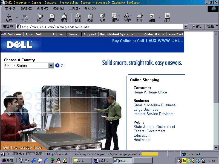Open the Internet Service Providers link
The height and width of the screenshot is (164, 219).
153,114
